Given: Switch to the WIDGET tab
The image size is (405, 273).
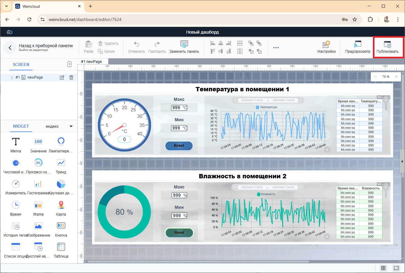Looking at the screenshot, I should point(21,126).
